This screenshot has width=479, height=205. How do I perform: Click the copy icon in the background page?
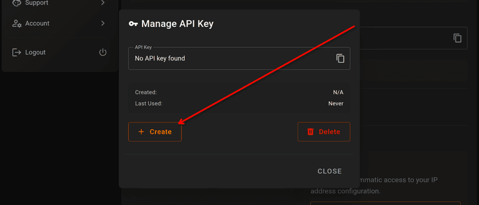click(458, 38)
